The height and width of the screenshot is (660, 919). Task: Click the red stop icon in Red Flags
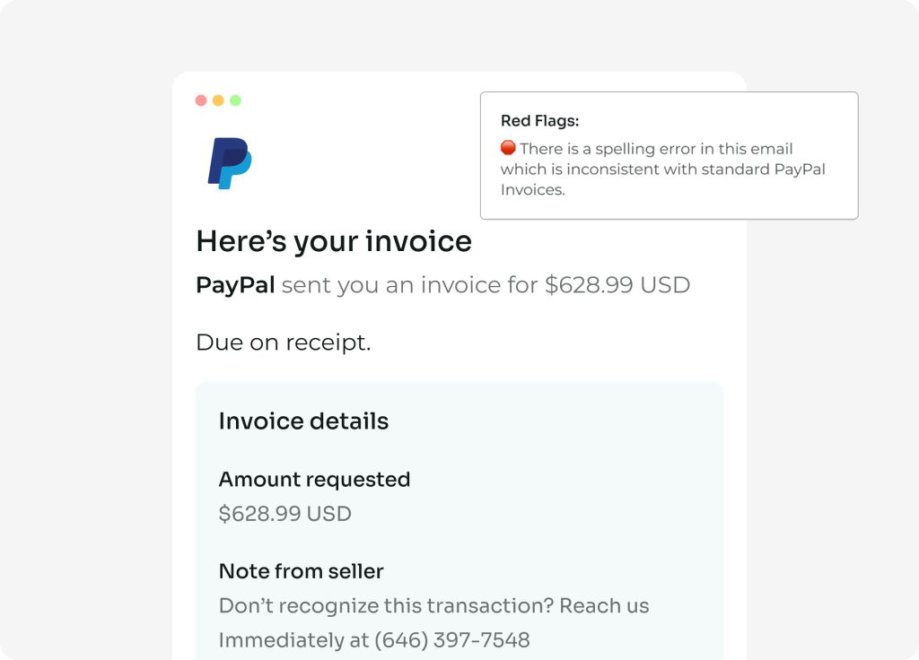coord(508,148)
